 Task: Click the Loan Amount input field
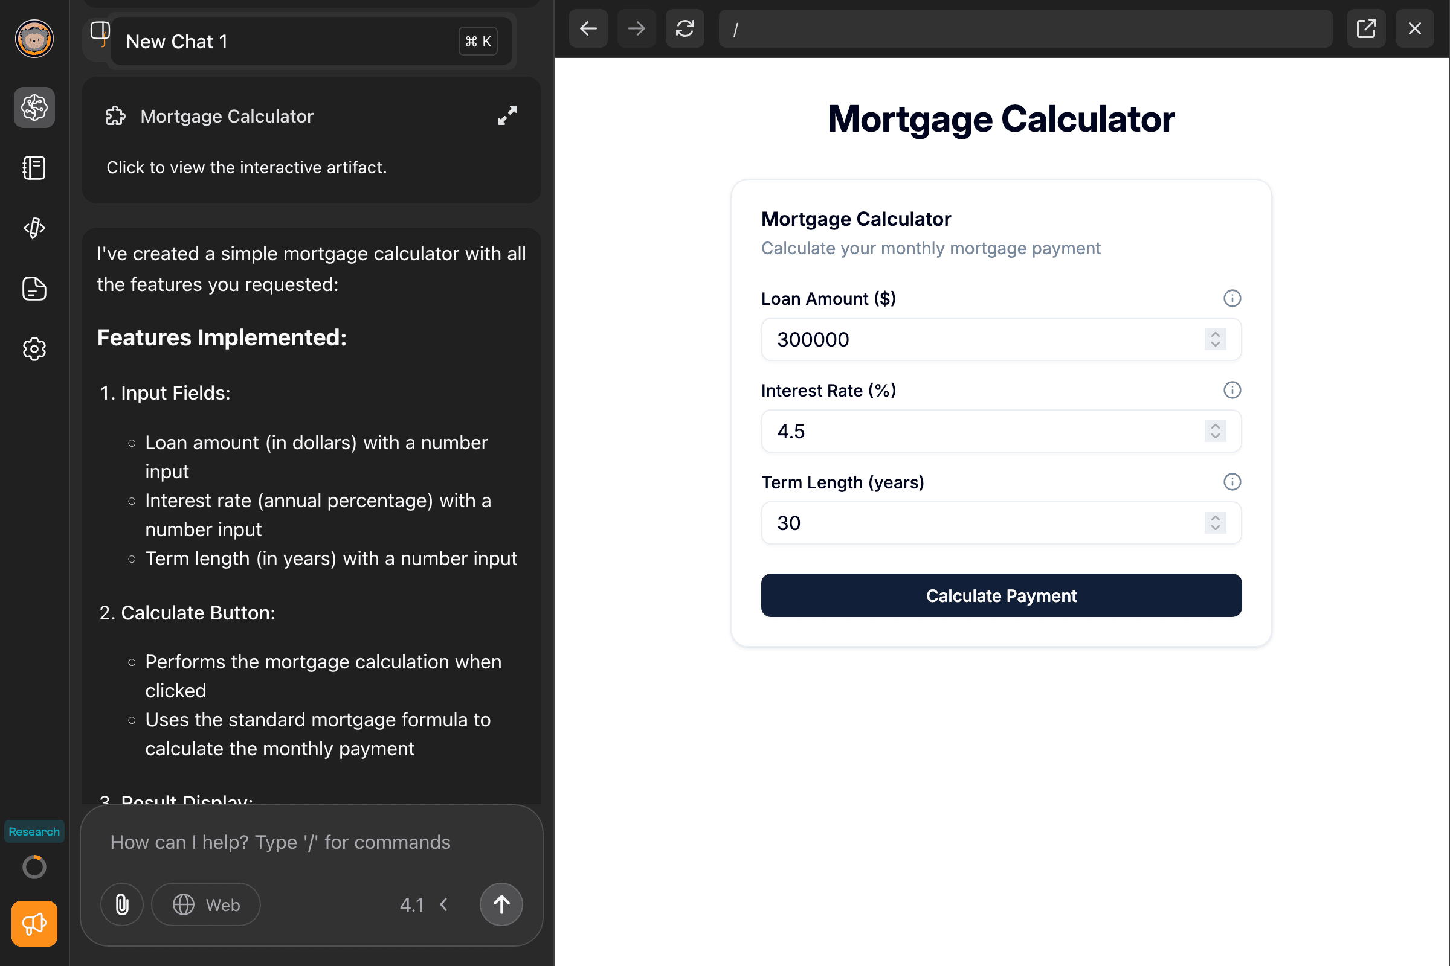tap(1001, 339)
